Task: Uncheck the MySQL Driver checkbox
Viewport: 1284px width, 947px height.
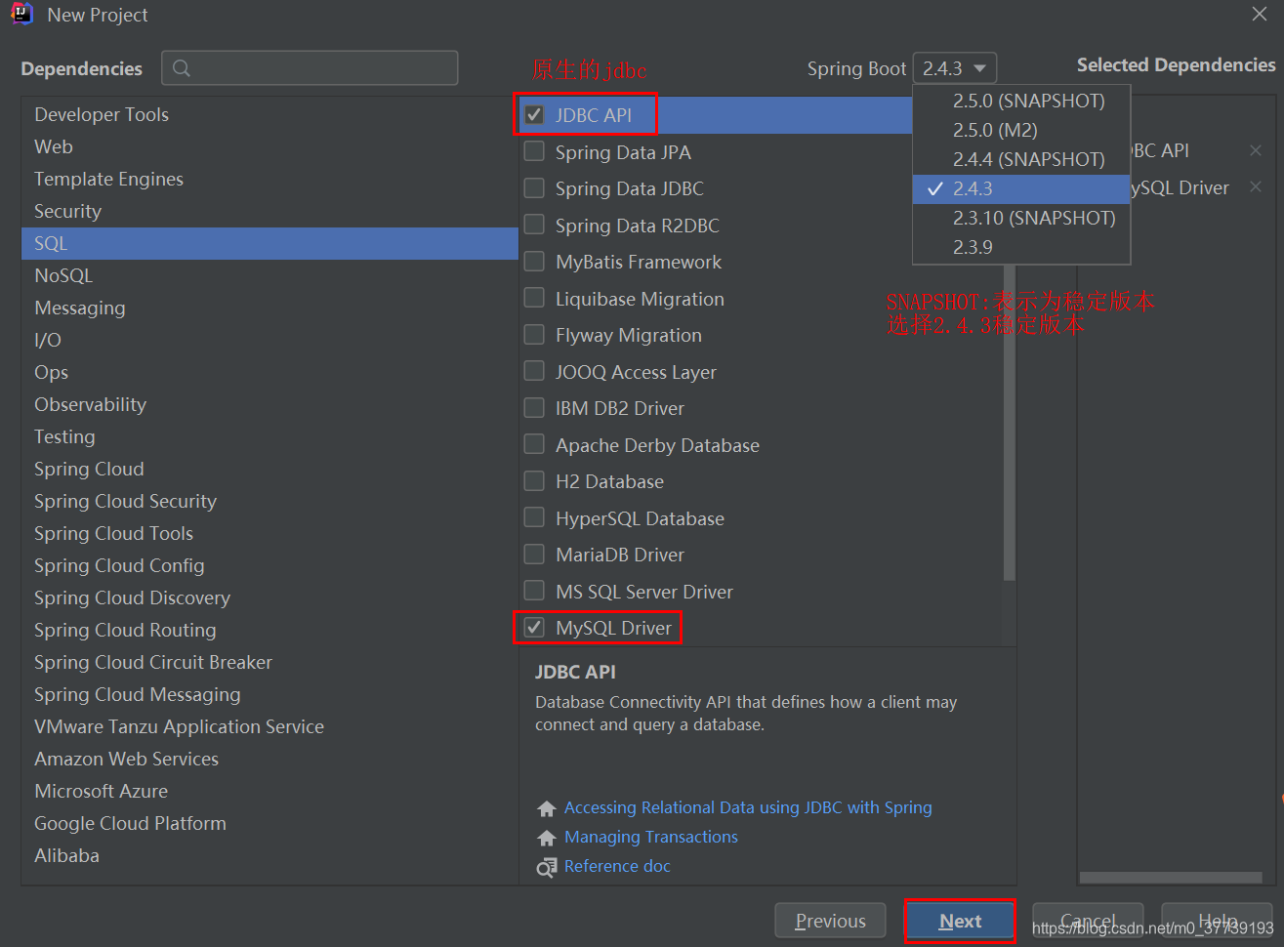Action: coord(534,627)
